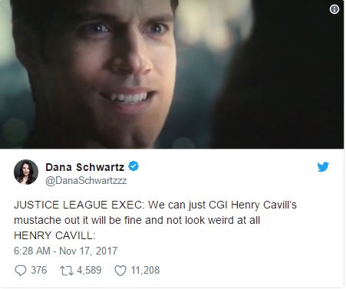Click the JUSTICE LEAGUE EXEC text line
This screenshot has width=346, height=289.
pos(155,205)
